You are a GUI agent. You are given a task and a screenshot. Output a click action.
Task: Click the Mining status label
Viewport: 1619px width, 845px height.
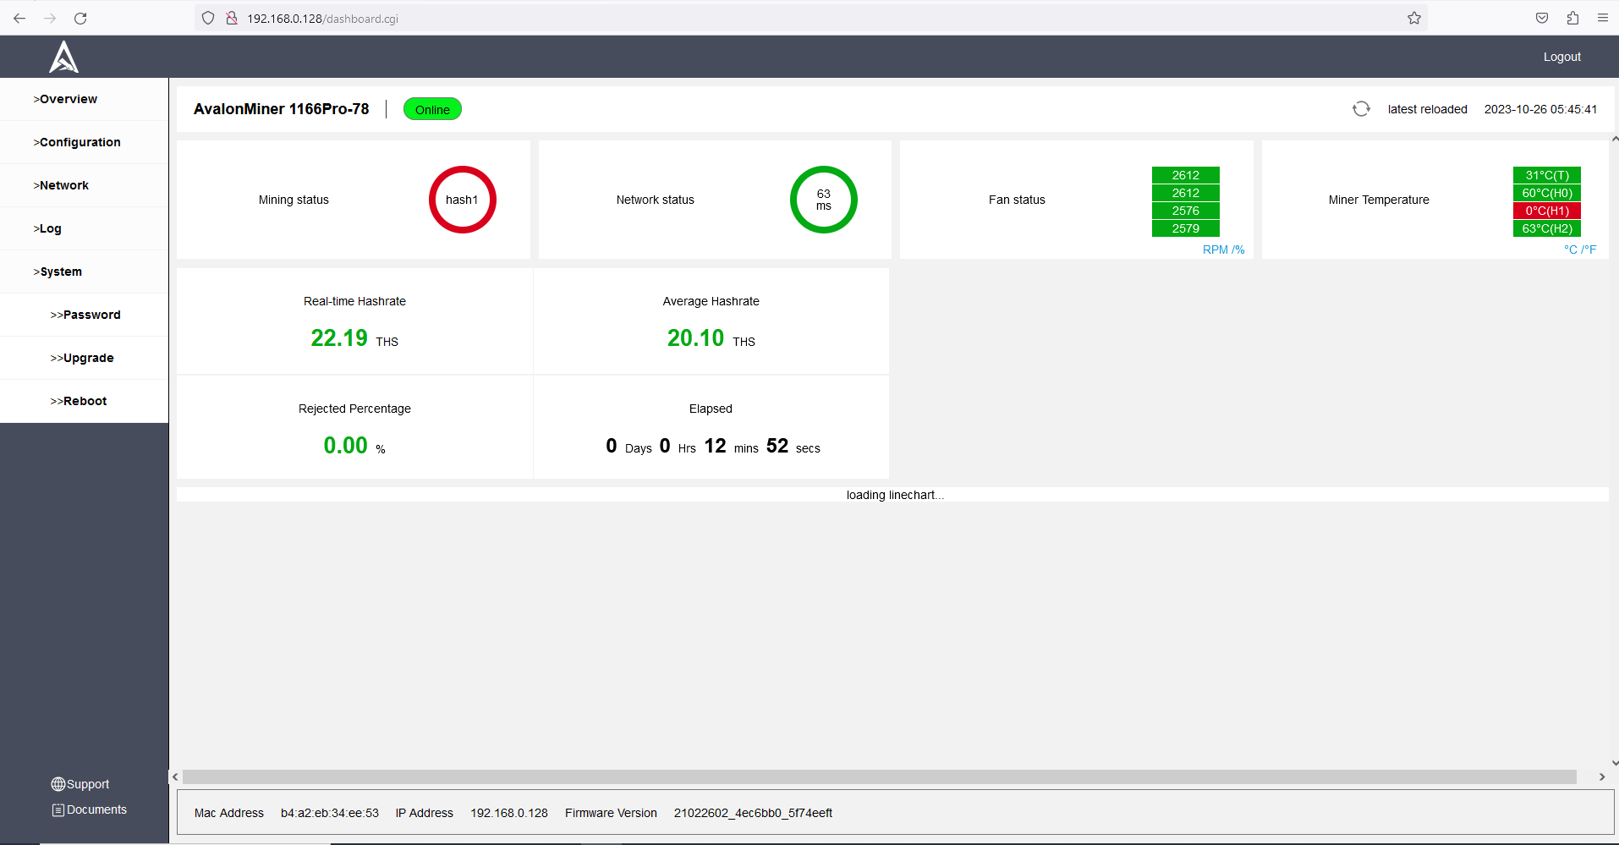294,200
